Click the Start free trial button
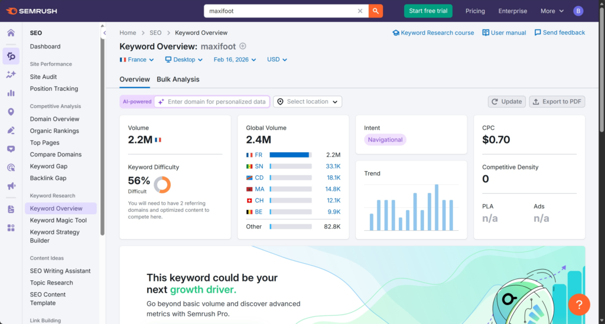605x324 pixels. coord(428,11)
